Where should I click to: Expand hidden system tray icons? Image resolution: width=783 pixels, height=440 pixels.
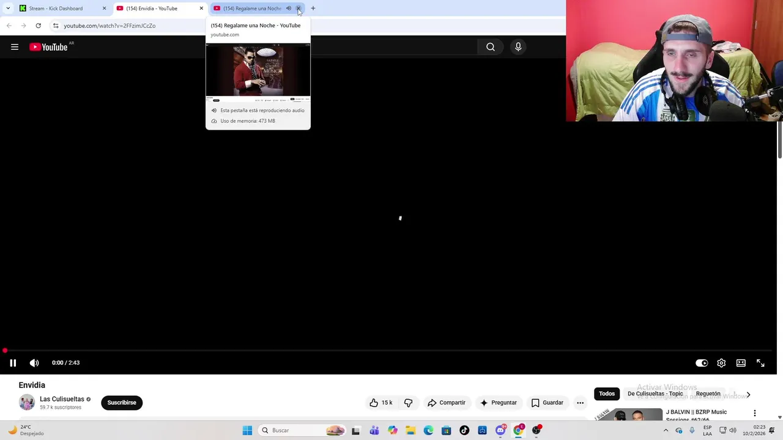(x=666, y=431)
